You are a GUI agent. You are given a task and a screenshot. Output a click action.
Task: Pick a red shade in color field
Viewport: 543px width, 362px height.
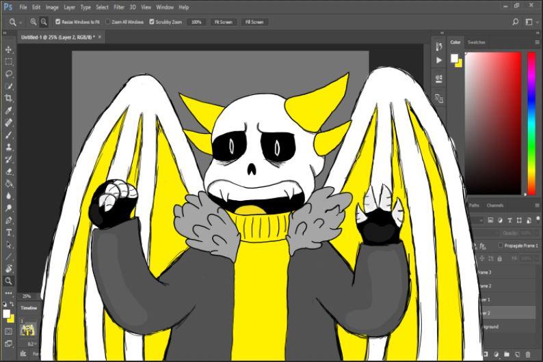(493, 124)
